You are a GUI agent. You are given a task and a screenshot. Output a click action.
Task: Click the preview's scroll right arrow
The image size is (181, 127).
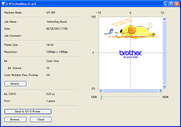click(160, 90)
